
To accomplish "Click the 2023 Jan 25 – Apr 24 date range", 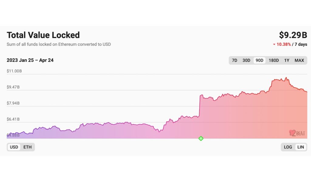I will pos(30,60).
